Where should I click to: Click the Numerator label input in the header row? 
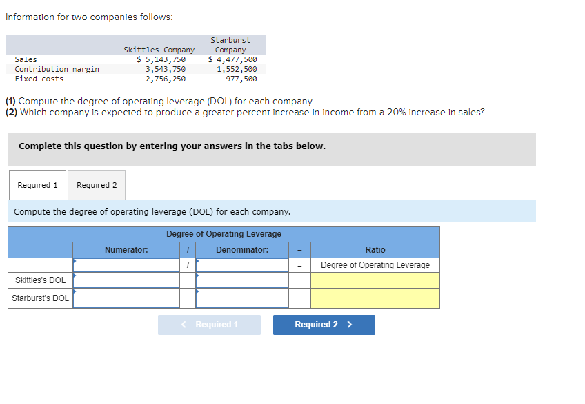[x=126, y=265]
